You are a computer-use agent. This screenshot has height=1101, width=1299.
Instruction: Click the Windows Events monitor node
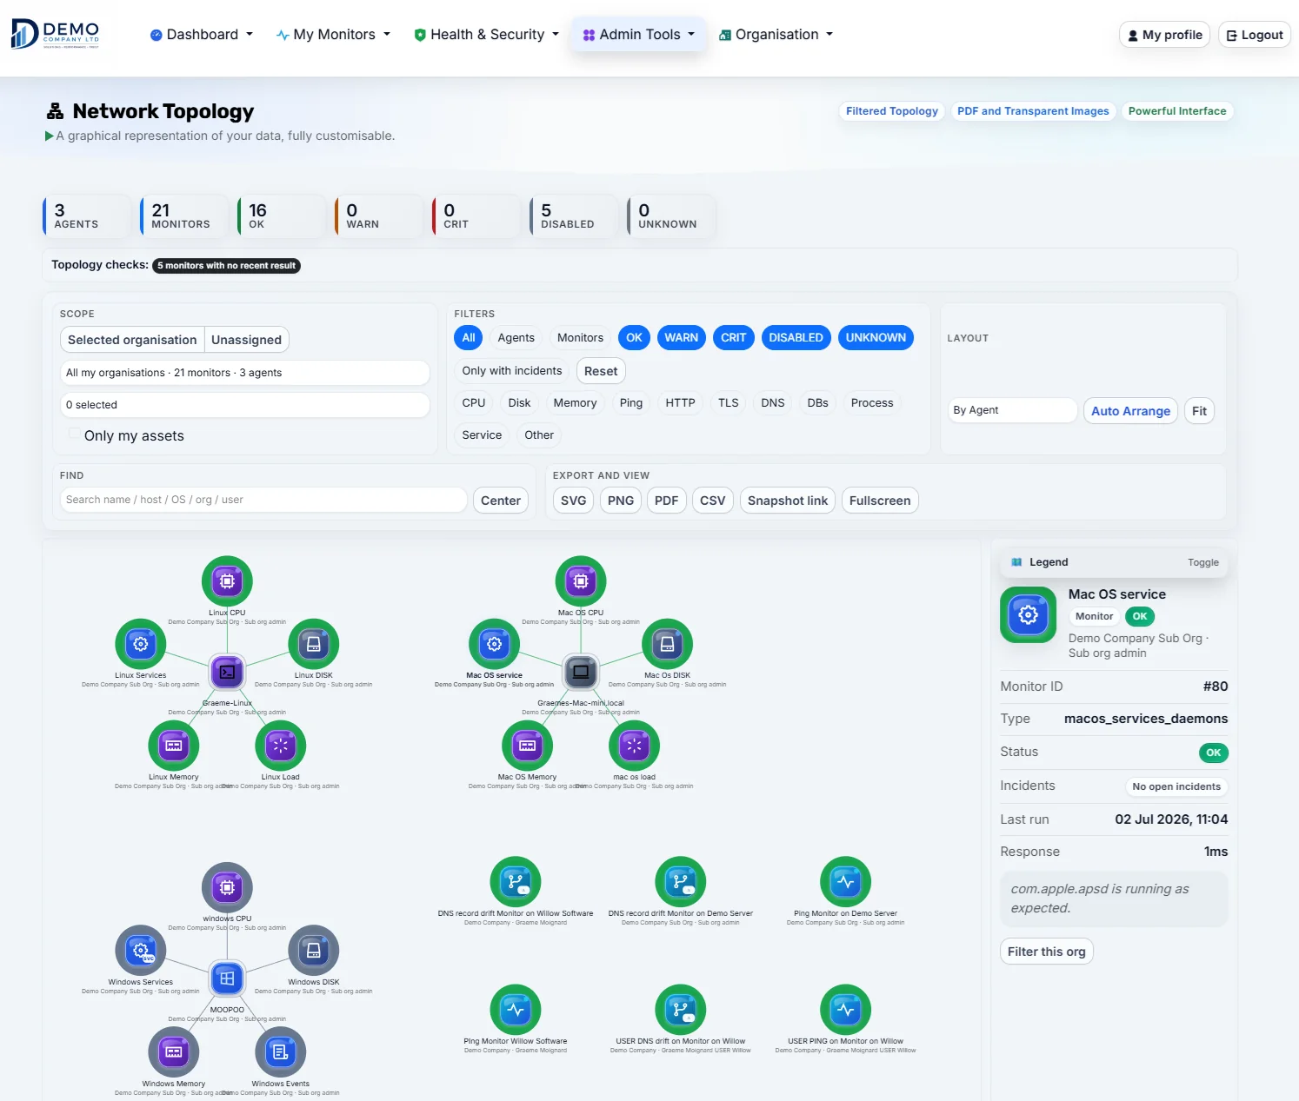coord(280,1052)
